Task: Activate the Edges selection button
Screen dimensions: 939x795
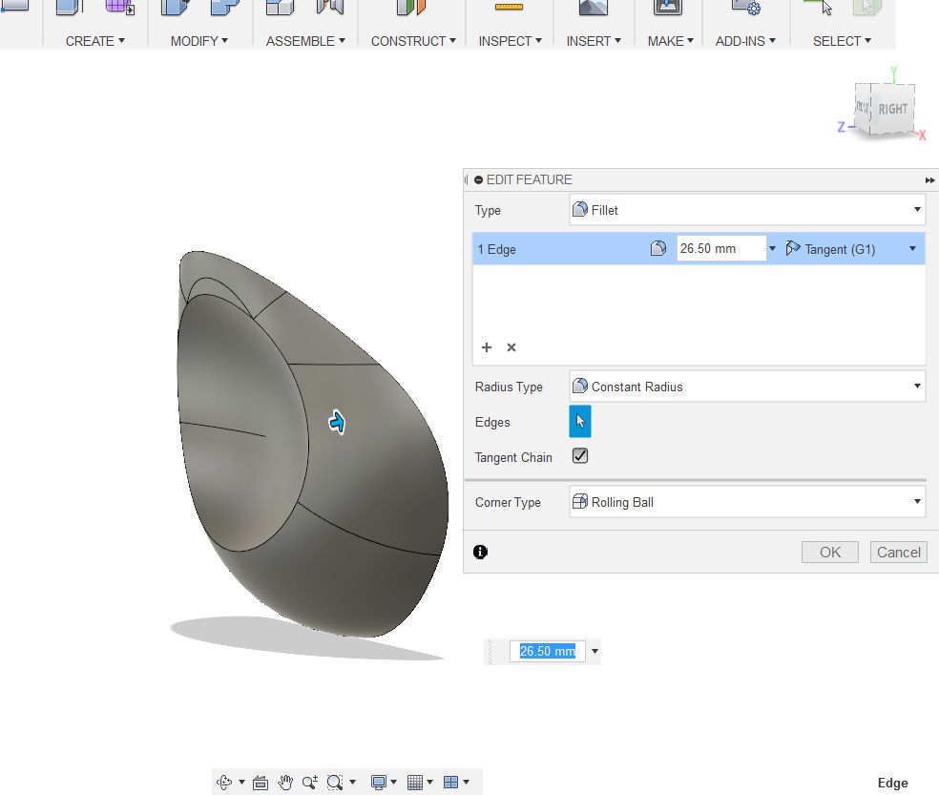Action: pos(579,421)
